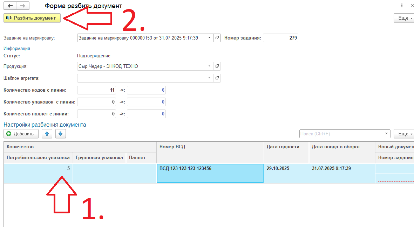Screen dimensions: 414x227
Task: Move the row up with the arrow icon
Action: (47, 134)
